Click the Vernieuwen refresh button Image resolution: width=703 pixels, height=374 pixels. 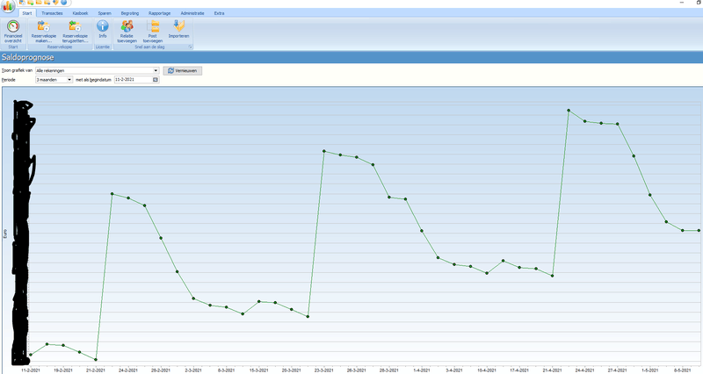tap(183, 71)
